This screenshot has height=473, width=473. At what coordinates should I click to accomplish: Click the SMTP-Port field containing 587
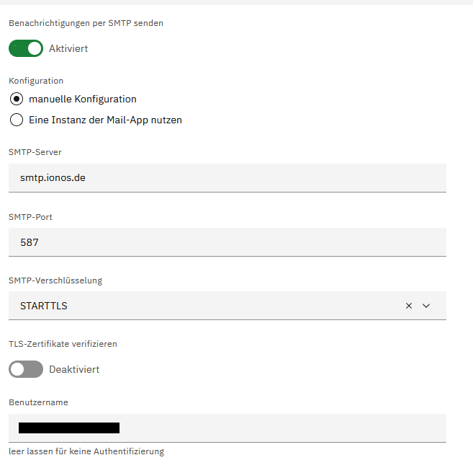[x=227, y=242]
